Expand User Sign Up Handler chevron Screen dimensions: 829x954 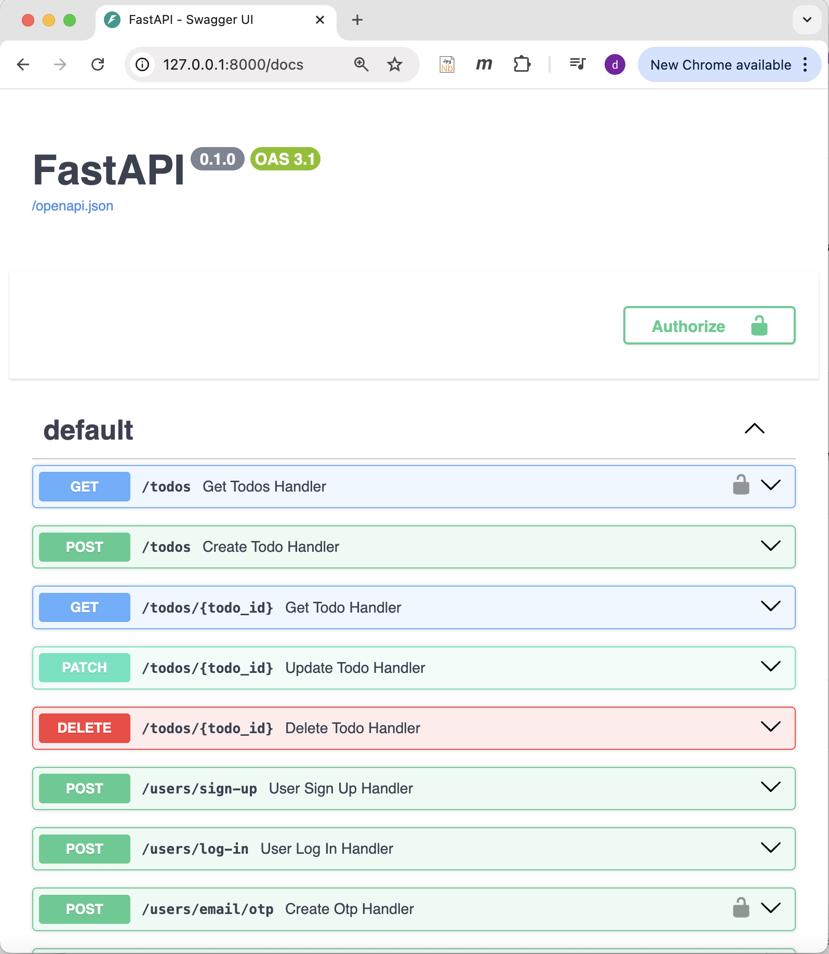point(771,787)
